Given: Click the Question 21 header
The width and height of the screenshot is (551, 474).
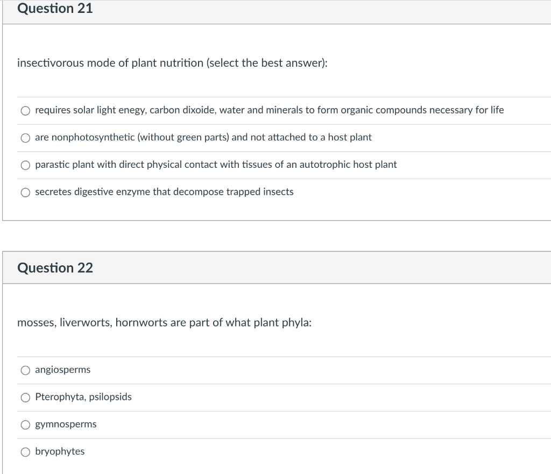Looking at the screenshot, I should (x=55, y=9).
